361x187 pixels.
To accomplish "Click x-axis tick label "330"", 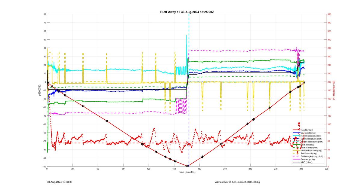I will point(327,169).
